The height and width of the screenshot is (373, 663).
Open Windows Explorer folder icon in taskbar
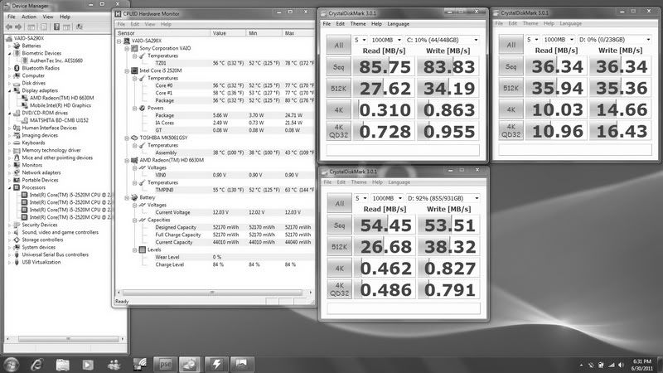click(64, 364)
